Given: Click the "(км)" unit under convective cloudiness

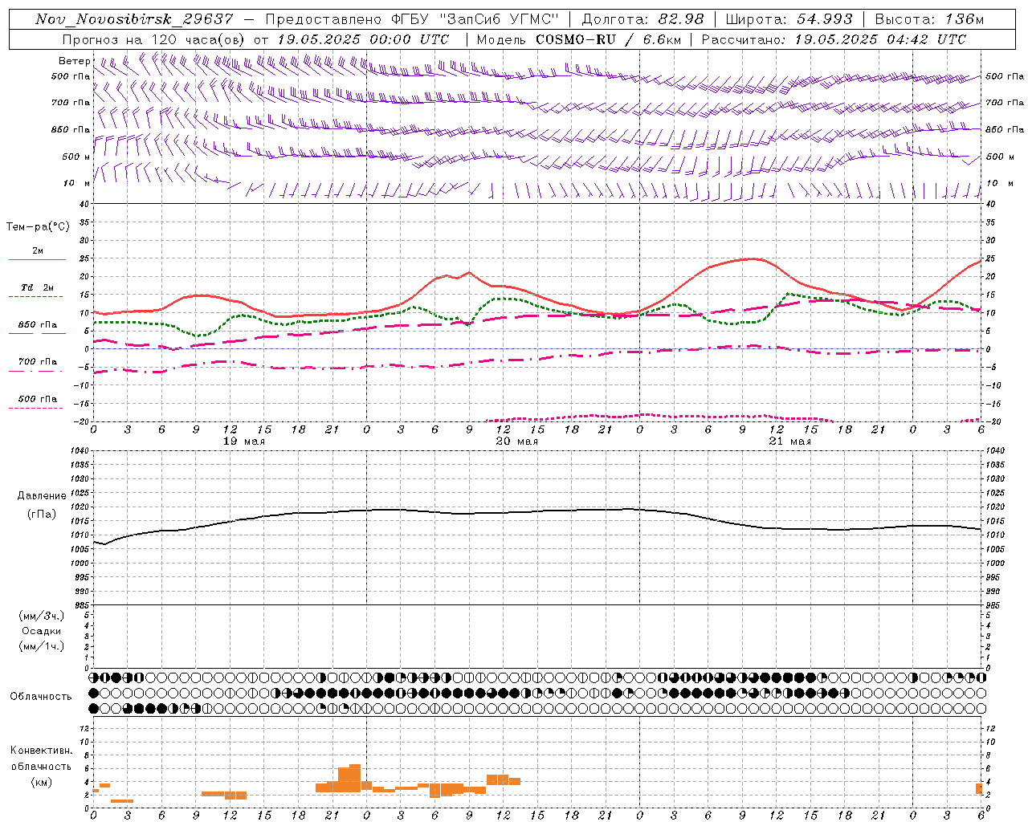Looking at the screenshot, I should tap(41, 782).
